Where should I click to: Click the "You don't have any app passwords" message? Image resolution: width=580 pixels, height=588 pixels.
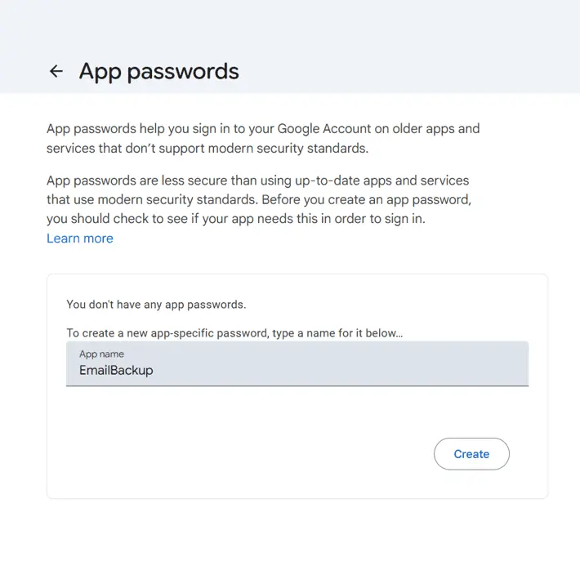155,305
